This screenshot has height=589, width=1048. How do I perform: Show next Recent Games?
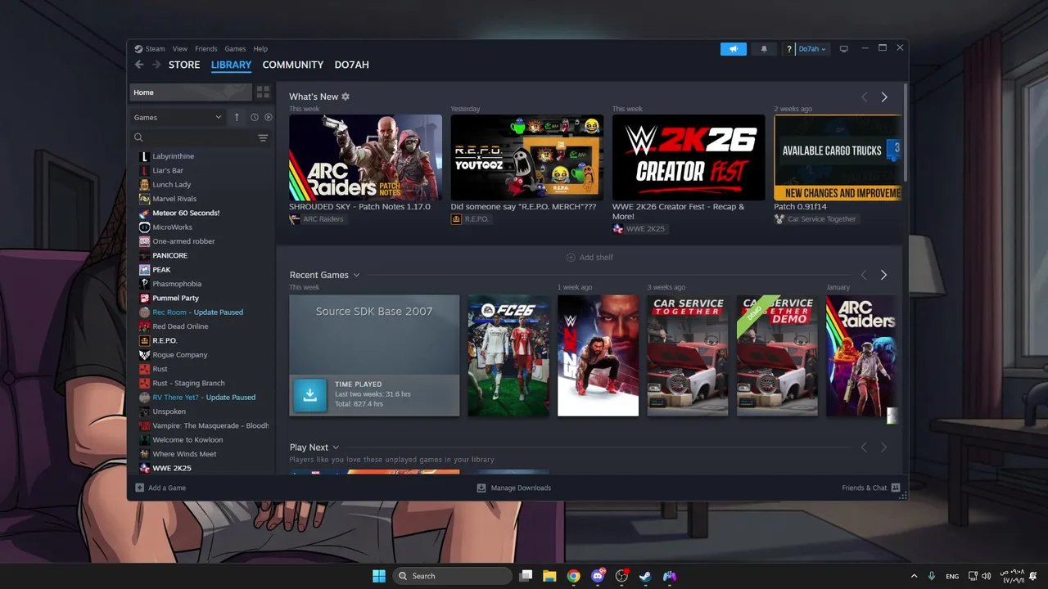point(883,275)
